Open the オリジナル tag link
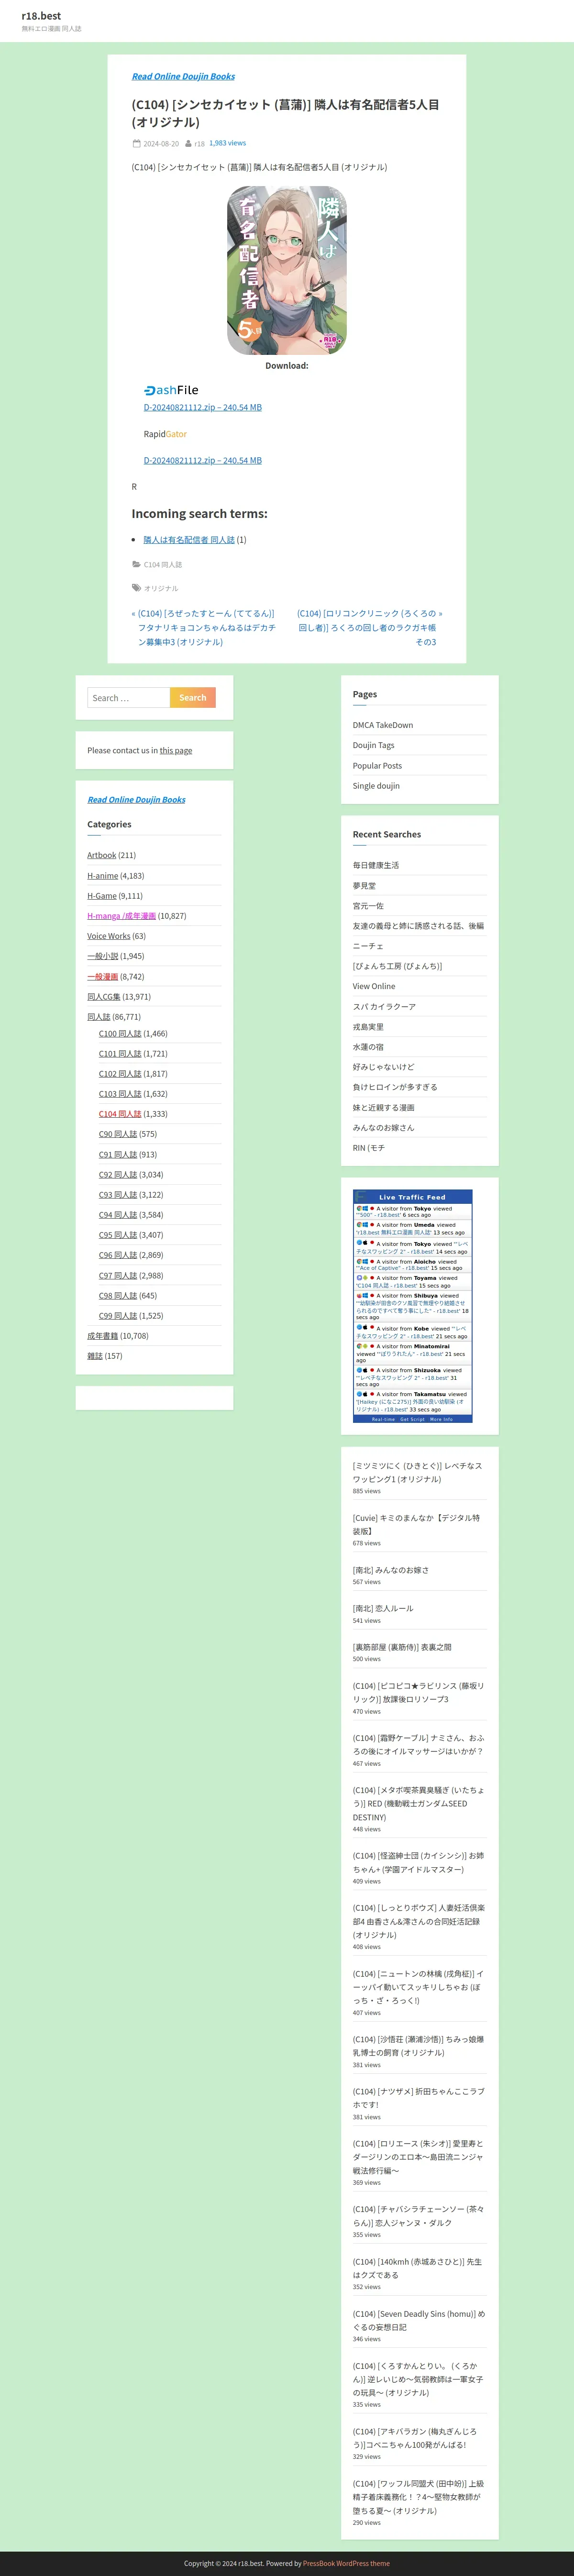The height and width of the screenshot is (2576, 574). 161,589
